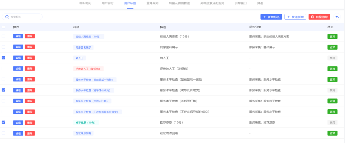Delete the 不存在诱导低价成交 tag
Viewport: 345px width, 143px height.
coord(30,112)
